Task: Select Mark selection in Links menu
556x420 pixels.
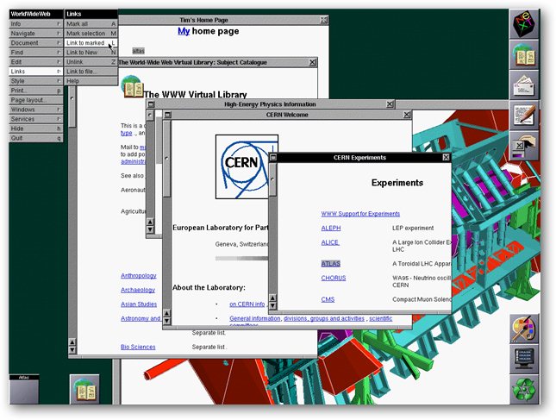Action: point(91,34)
